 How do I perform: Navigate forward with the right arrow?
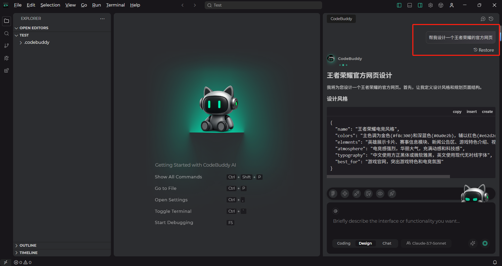tap(195, 5)
